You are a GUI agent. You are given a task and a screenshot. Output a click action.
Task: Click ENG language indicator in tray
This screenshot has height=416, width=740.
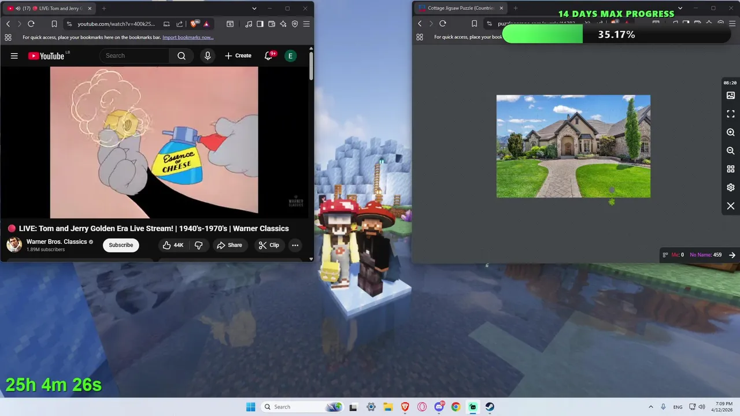click(678, 407)
